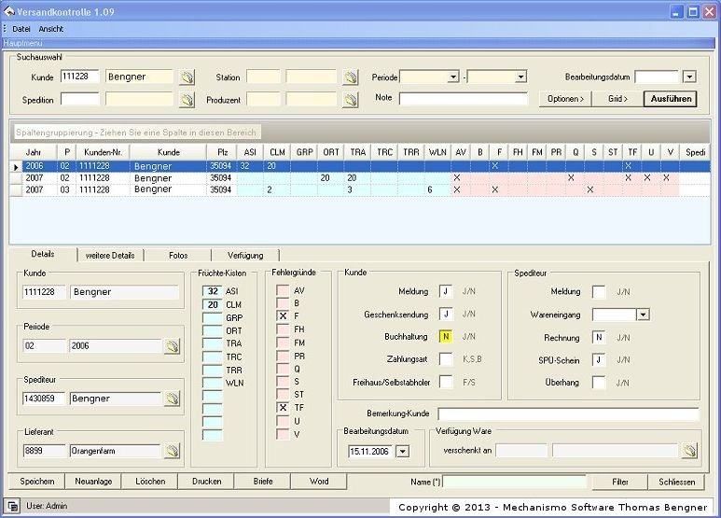Click the Ausführen button

pyautogui.click(x=671, y=98)
